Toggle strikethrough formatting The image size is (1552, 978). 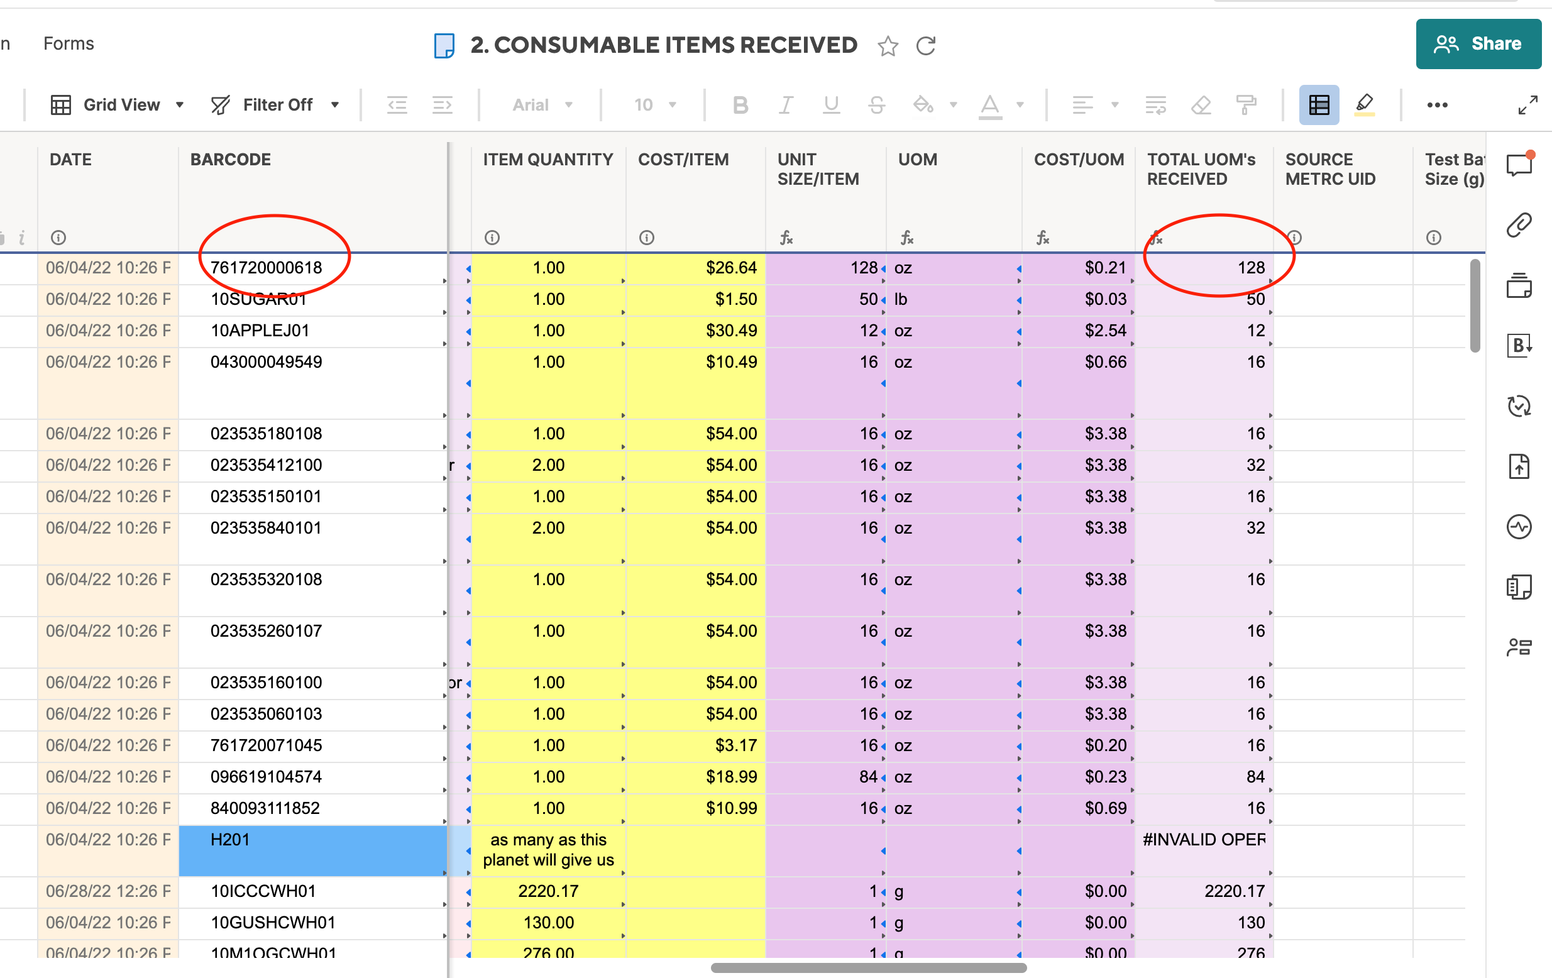coord(877,104)
